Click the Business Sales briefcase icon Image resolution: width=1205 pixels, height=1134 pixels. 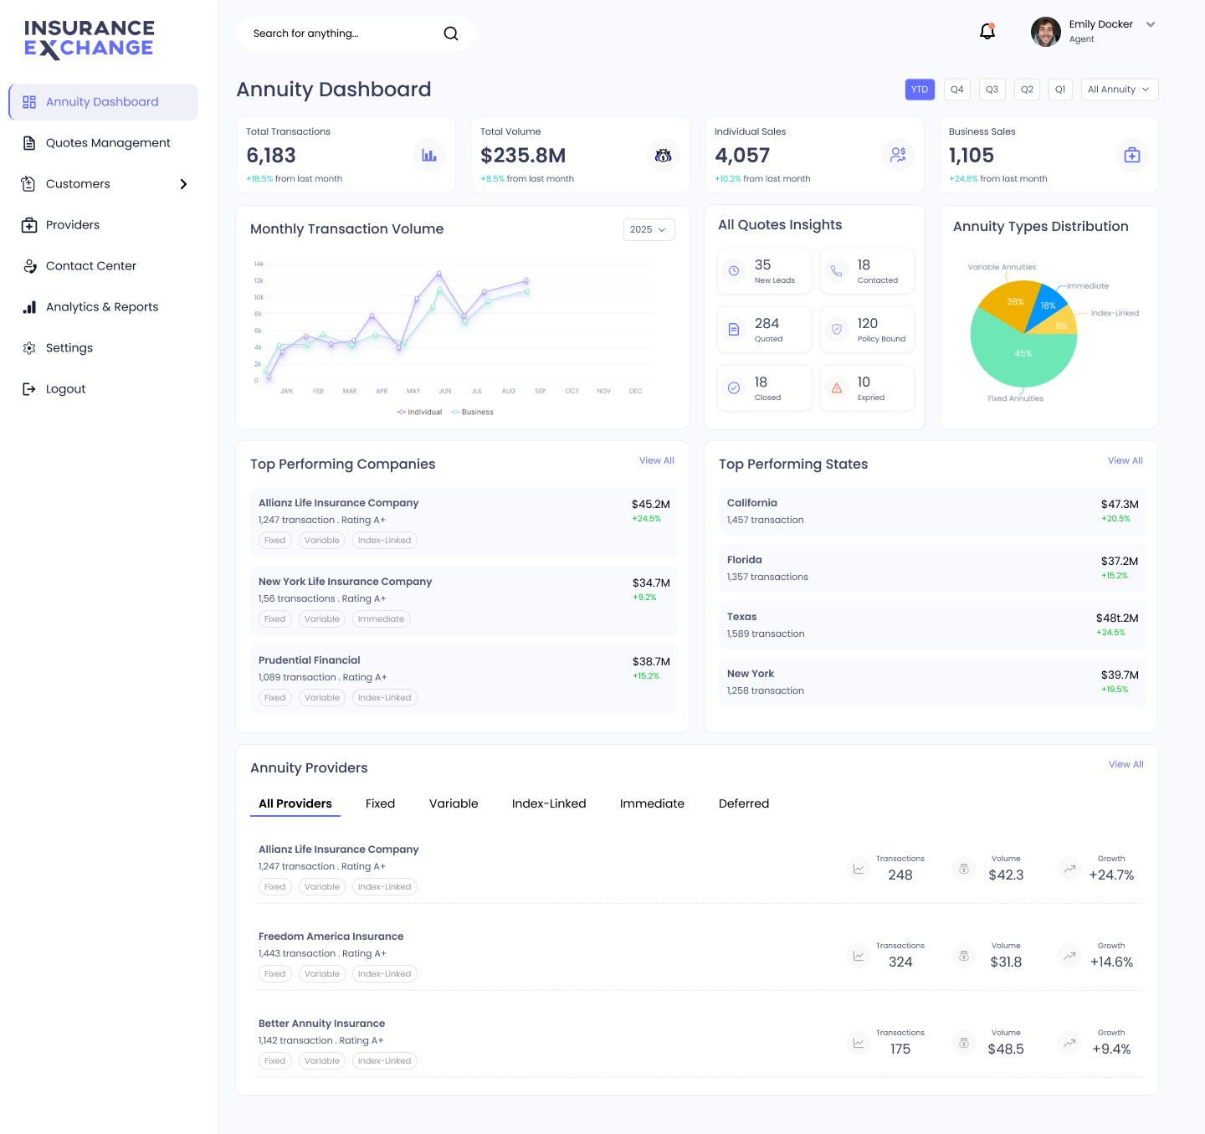pyautogui.click(x=1132, y=155)
